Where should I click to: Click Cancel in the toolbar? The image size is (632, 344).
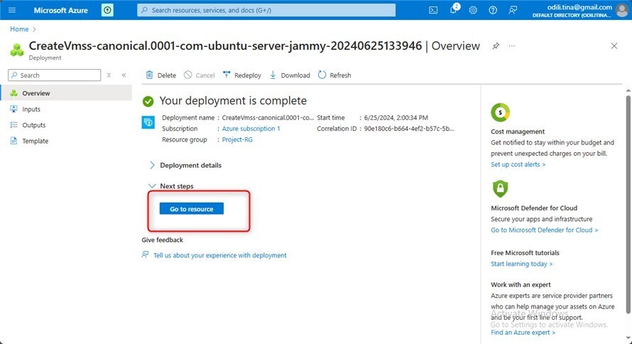200,75
